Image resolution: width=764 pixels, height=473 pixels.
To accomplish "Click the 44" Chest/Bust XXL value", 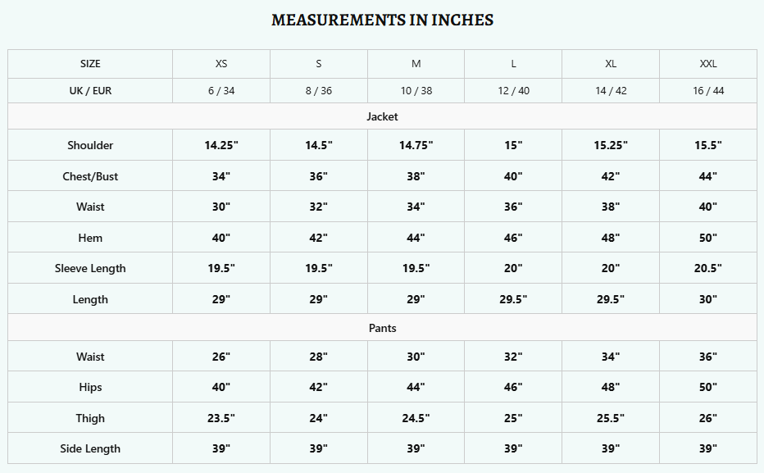I will click(708, 176).
